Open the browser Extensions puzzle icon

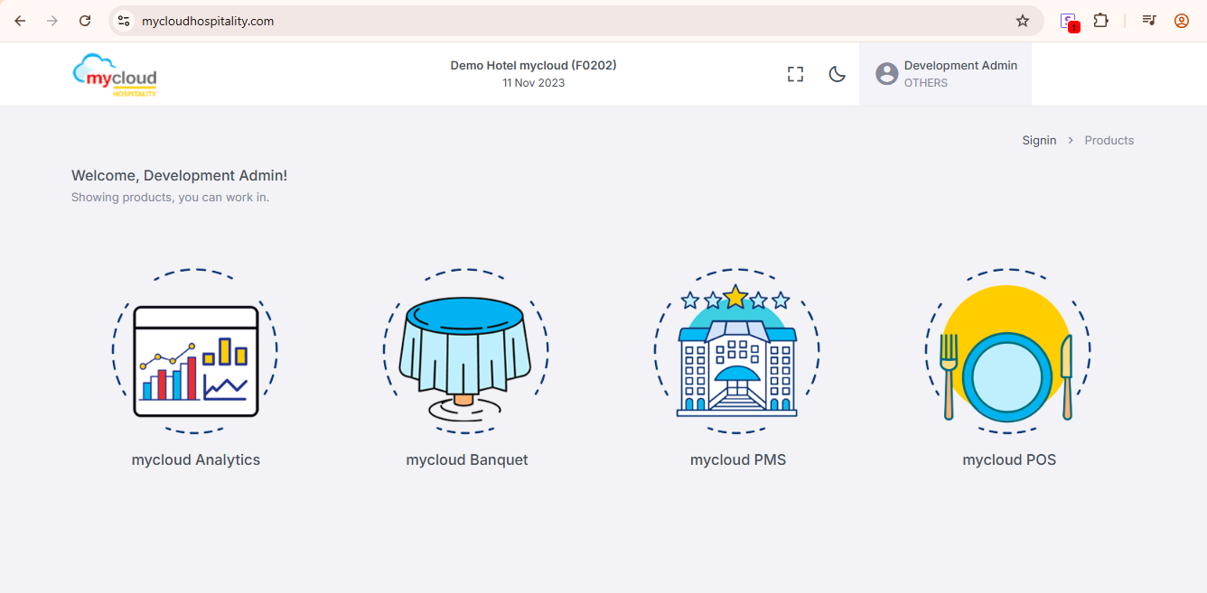(1100, 21)
